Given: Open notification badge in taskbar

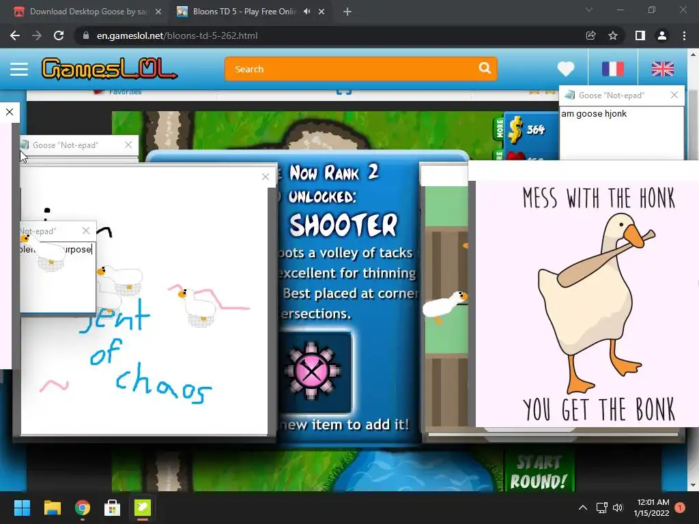Looking at the screenshot, I should coord(680,508).
